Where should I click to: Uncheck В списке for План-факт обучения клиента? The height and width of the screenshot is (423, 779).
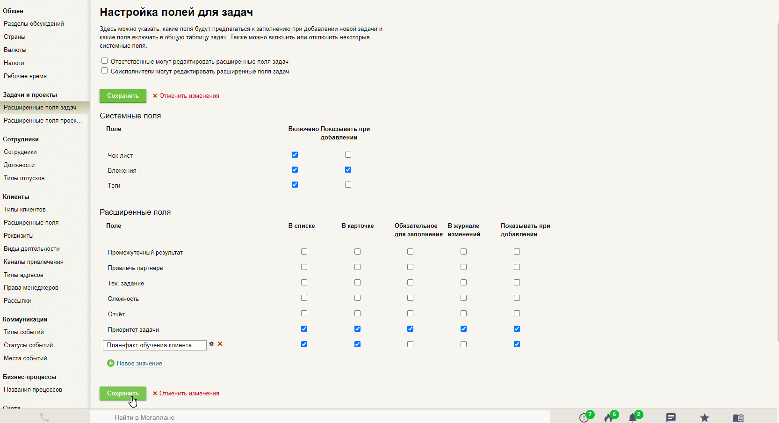304,344
